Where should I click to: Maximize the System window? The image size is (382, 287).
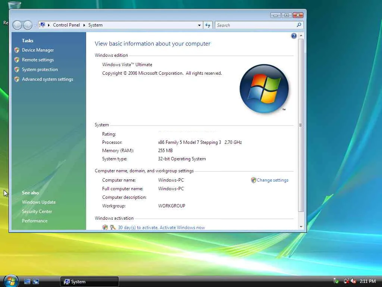coord(287,15)
